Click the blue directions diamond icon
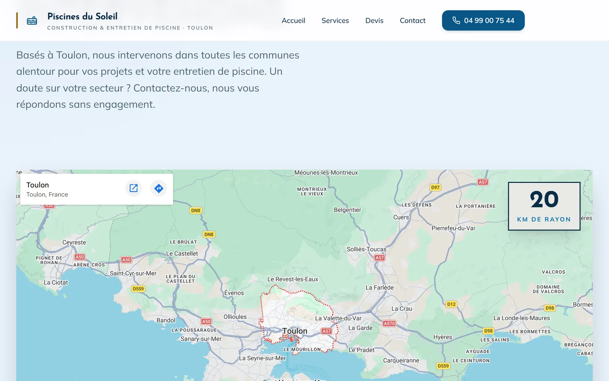609x381 pixels. 159,188
